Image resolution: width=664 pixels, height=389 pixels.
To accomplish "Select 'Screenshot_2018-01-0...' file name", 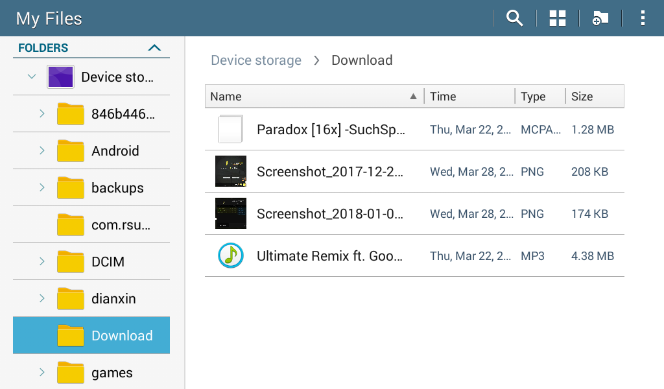I will pyautogui.click(x=330, y=214).
